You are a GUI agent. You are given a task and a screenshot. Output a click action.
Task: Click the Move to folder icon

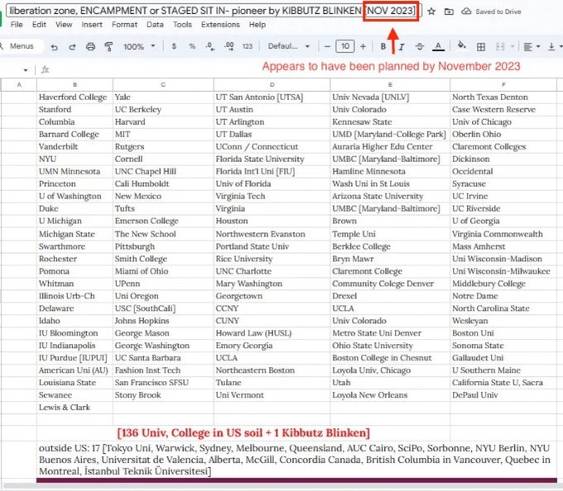point(448,11)
